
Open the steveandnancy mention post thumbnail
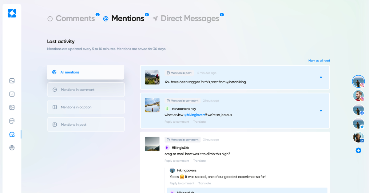pyautogui.click(x=152, y=105)
